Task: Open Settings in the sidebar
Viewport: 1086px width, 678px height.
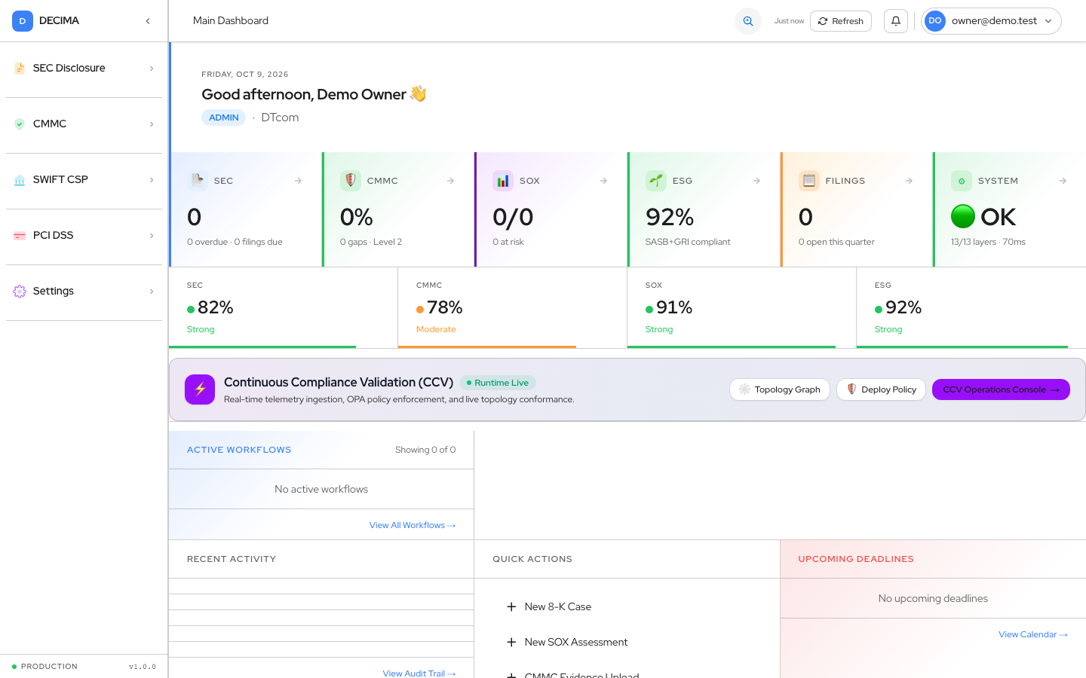Action: point(84,291)
